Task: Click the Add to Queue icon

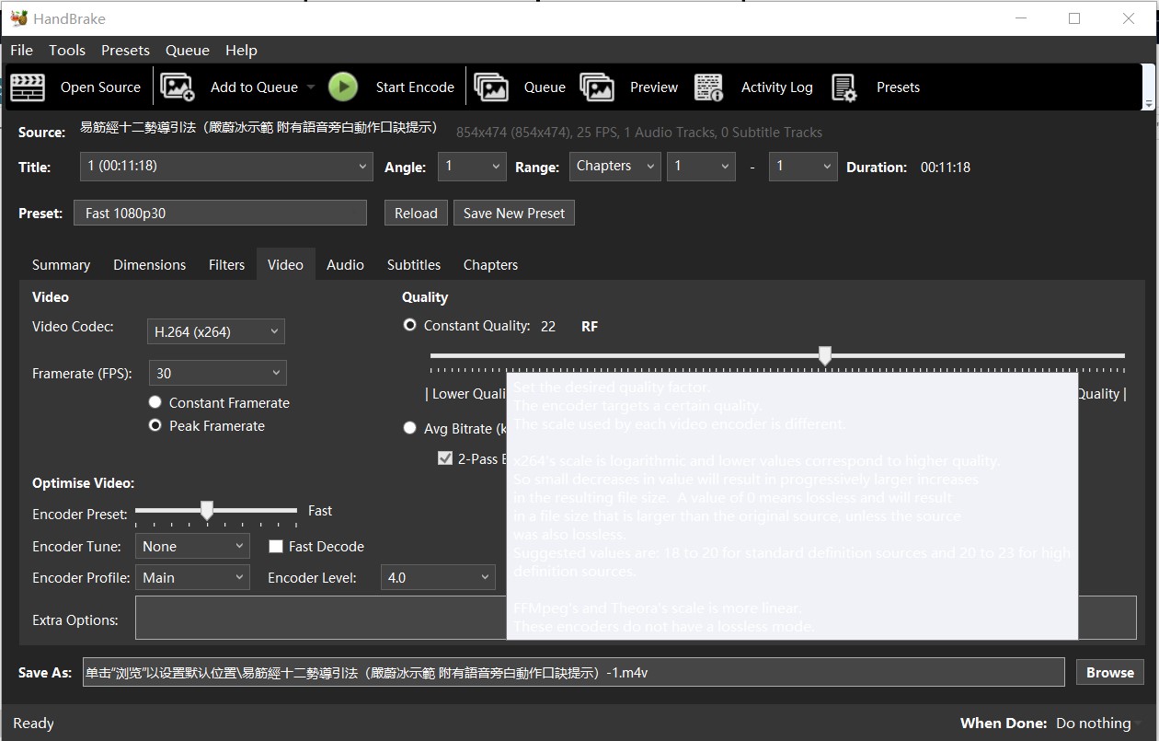Action: pos(178,87)
